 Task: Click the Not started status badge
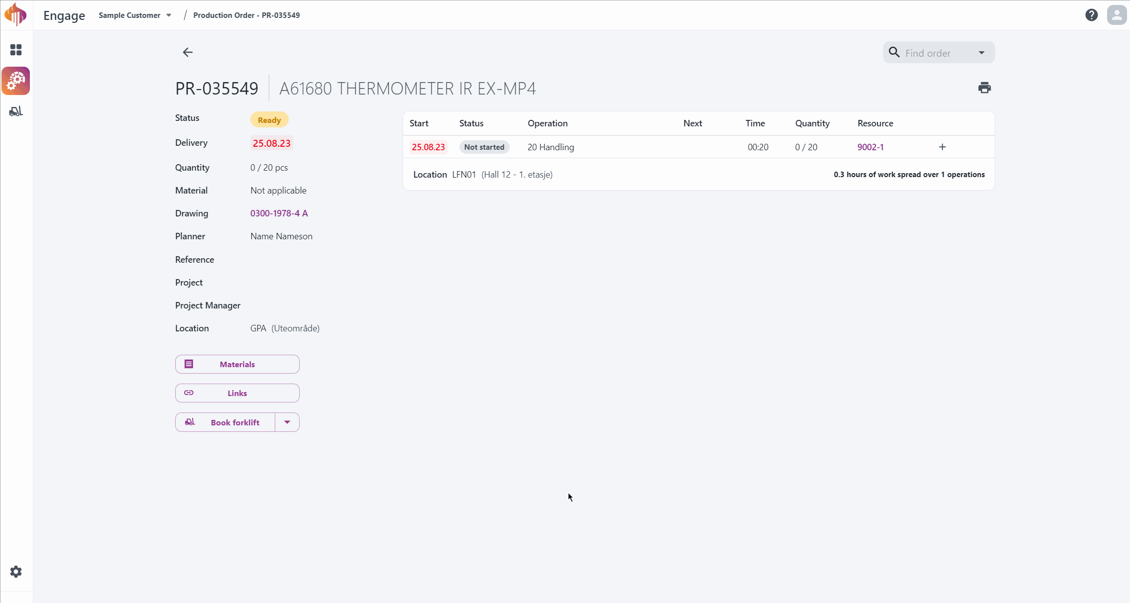483,147
